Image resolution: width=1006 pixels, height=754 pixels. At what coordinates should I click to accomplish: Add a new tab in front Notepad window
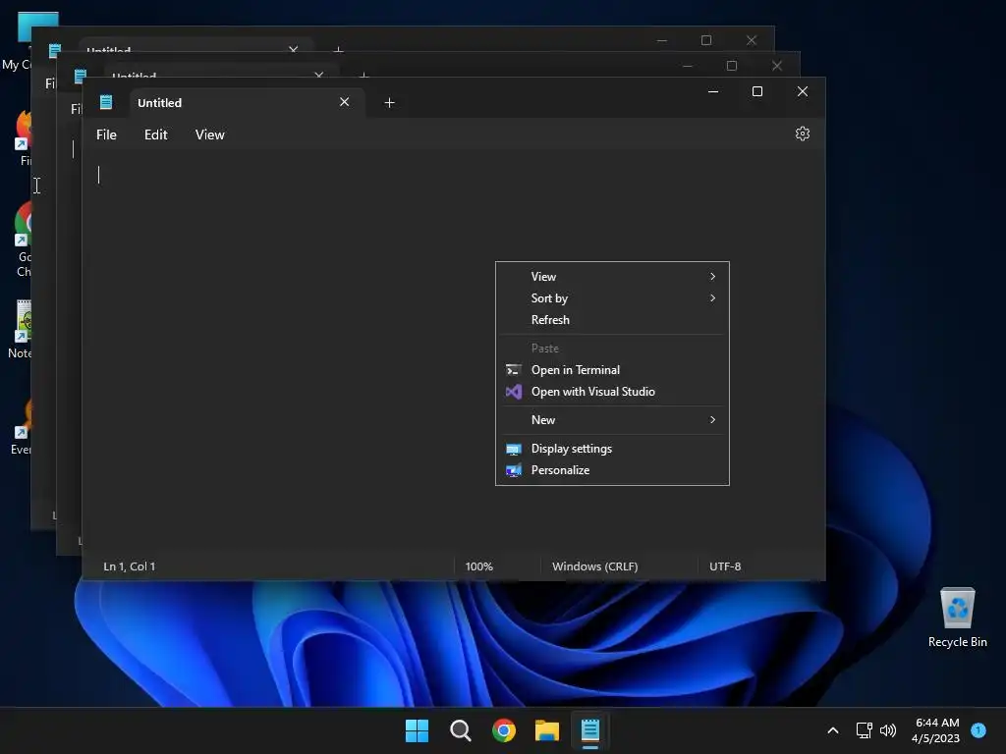(x=389, y=102)
